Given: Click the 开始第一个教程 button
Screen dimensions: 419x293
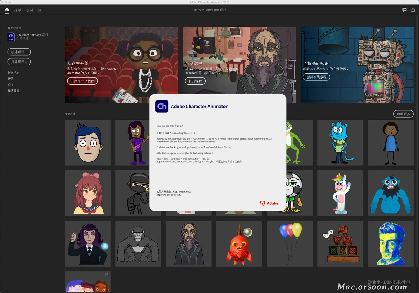Looking at the screenshot, I should tap(82, 81).
